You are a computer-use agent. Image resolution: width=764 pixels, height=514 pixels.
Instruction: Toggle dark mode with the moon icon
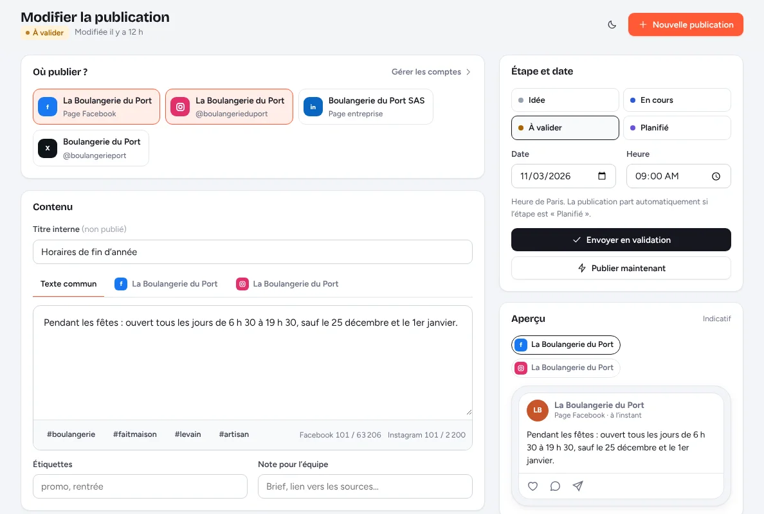coord(612,25)
